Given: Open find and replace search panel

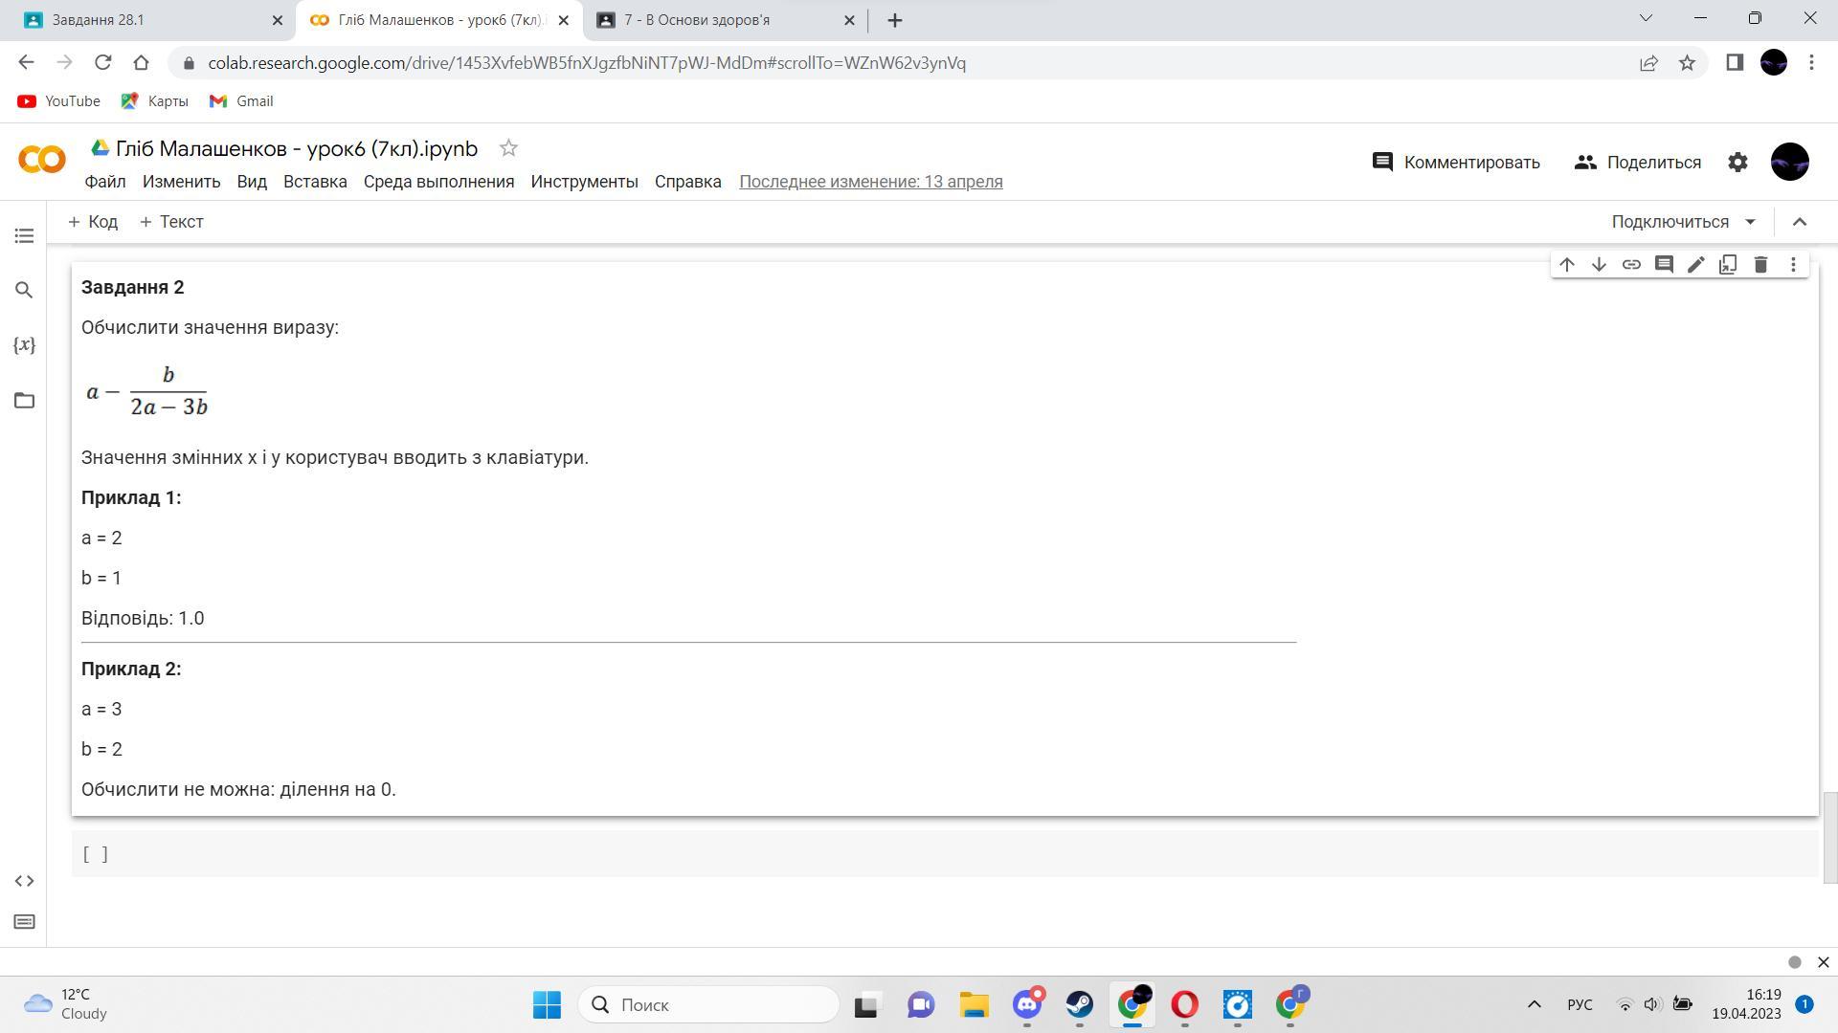Looking at the screenshot, I should point(24,290).
